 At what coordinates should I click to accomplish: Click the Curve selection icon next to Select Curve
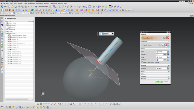pos(167,38)
